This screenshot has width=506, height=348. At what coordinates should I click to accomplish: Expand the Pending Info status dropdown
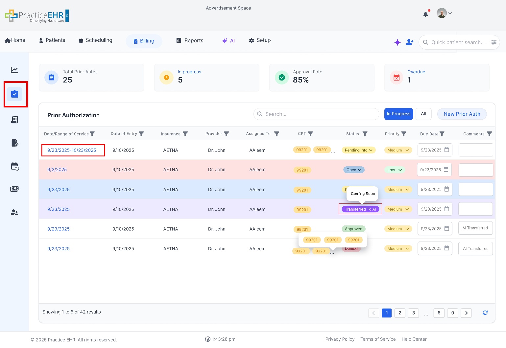tap(359, 150)
